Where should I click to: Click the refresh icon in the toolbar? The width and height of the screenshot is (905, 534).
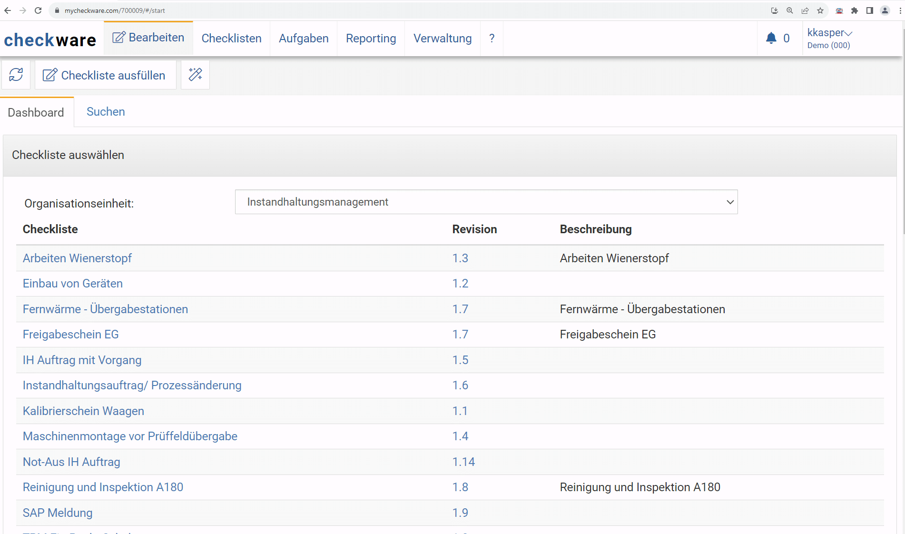coord(16,75)
